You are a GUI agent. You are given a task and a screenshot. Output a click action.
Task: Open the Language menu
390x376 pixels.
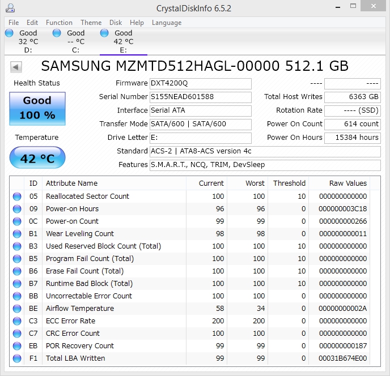(x=167, y=23)
